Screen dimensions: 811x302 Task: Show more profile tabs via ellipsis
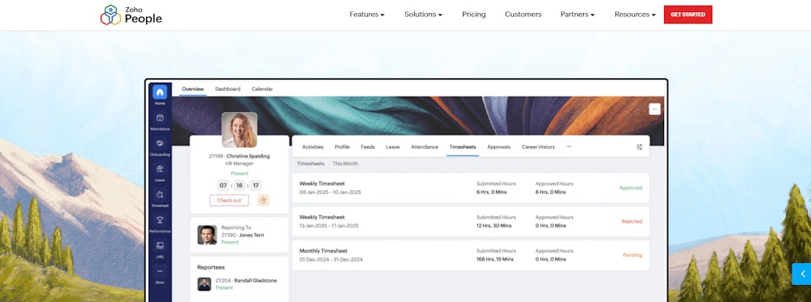[569, 147]
